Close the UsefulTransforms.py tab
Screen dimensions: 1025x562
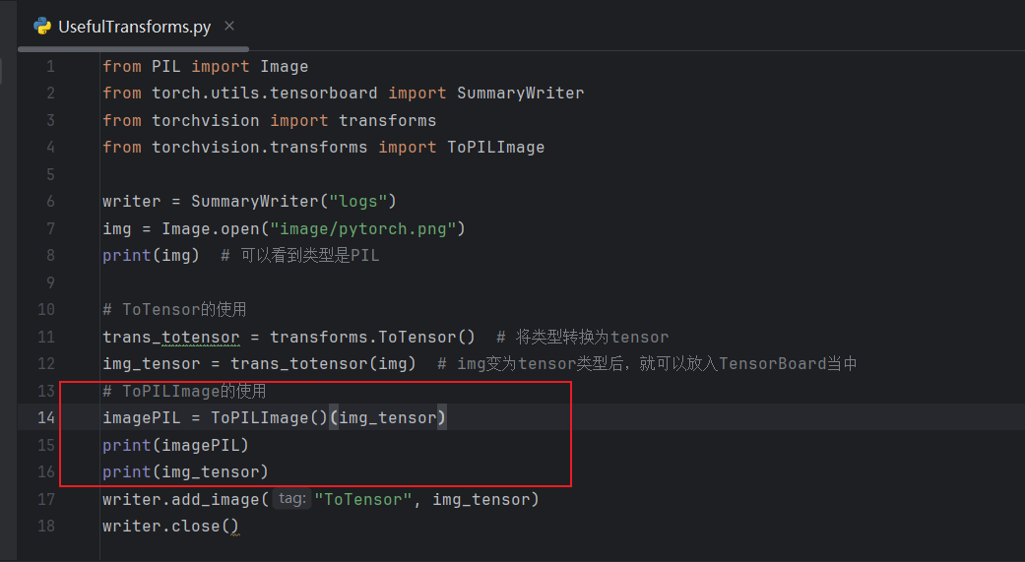click(229, 27)
